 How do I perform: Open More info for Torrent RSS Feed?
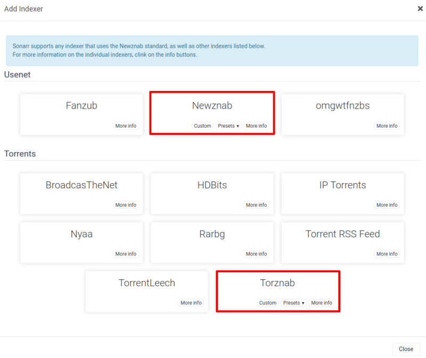[387, 254]
